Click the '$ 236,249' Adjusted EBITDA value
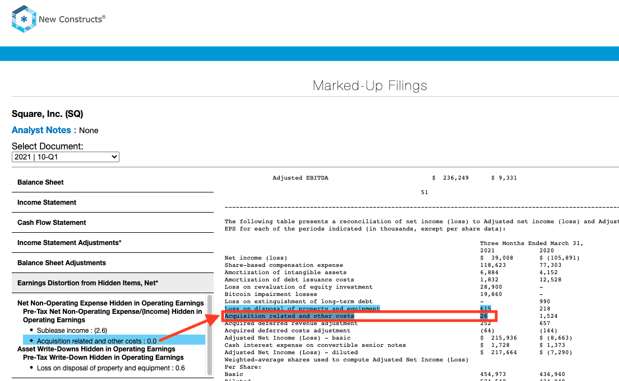Image resolution: width=619 pixels, height=381 pixels. [x=450, y=178]
